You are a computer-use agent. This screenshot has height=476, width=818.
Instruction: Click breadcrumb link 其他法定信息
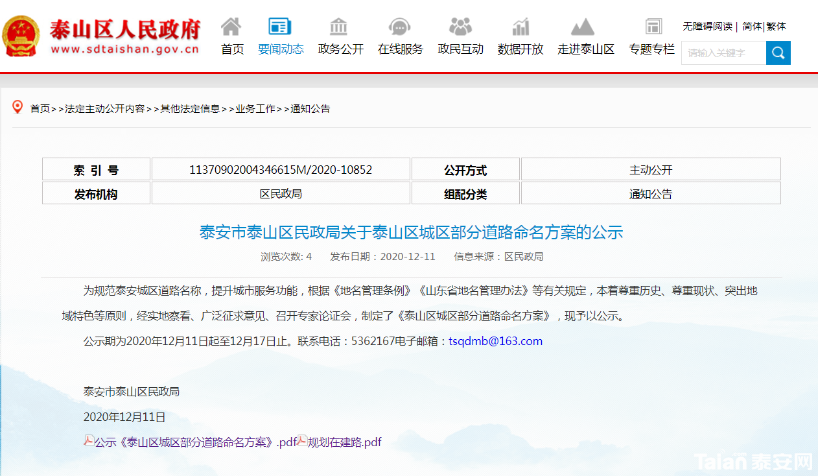pos(191,109)
